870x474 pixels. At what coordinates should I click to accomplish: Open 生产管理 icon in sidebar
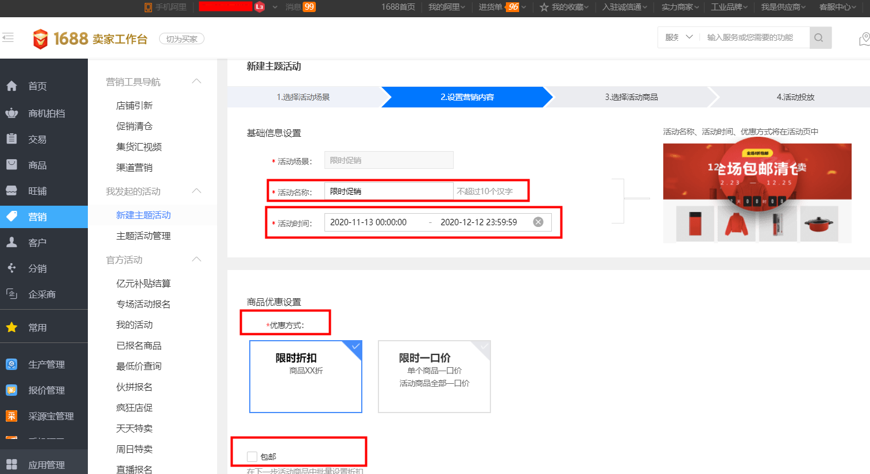pos(12,364)
